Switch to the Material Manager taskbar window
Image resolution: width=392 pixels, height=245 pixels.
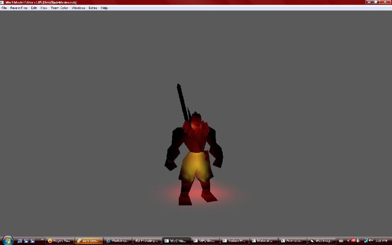coord(263,241)
